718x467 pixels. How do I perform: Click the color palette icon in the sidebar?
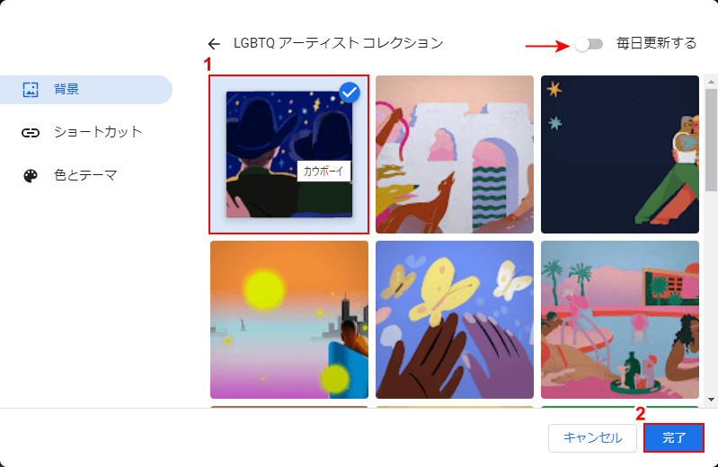click(x=31, y=176)
